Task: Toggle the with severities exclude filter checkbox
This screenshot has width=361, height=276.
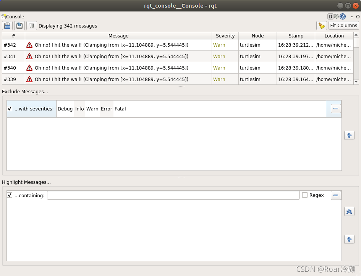Action: (x=10, y=109)
